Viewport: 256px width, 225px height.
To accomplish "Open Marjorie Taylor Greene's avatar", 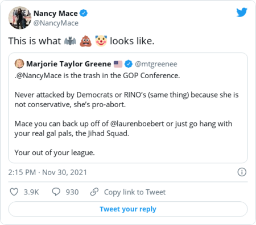I will (x=19, y=63).
